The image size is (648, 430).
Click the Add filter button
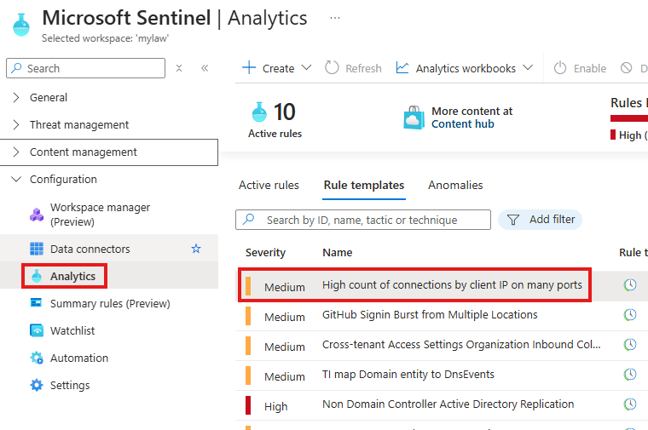(x=541, y=220)
